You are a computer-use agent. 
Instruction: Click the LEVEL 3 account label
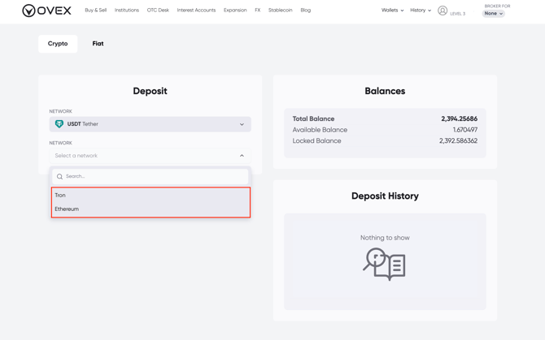pyautogui.click(x=457, y=14)
